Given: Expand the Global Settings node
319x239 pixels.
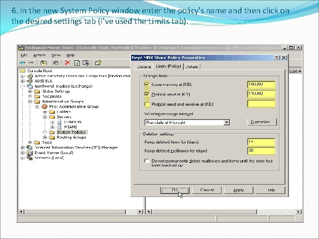Looking at the screenshot, I should tap(30, 91).
